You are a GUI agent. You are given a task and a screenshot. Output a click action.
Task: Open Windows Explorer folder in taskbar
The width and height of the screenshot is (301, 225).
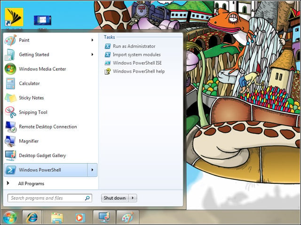point(57,217)
